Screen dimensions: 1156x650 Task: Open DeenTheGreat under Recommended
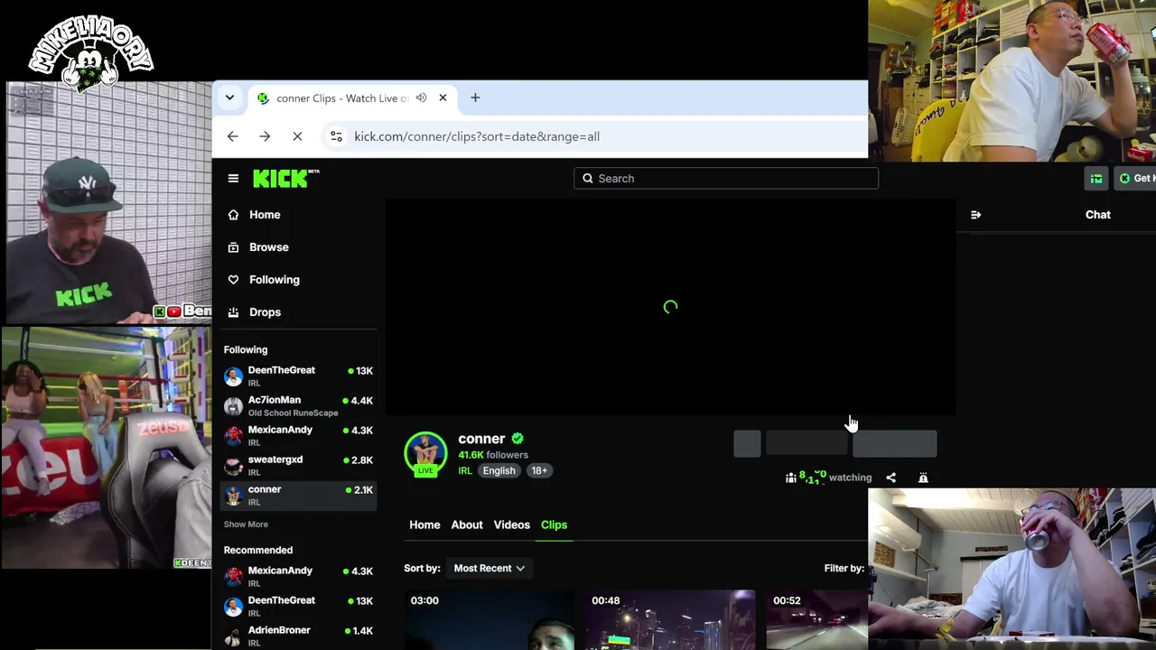click(298, 606)
